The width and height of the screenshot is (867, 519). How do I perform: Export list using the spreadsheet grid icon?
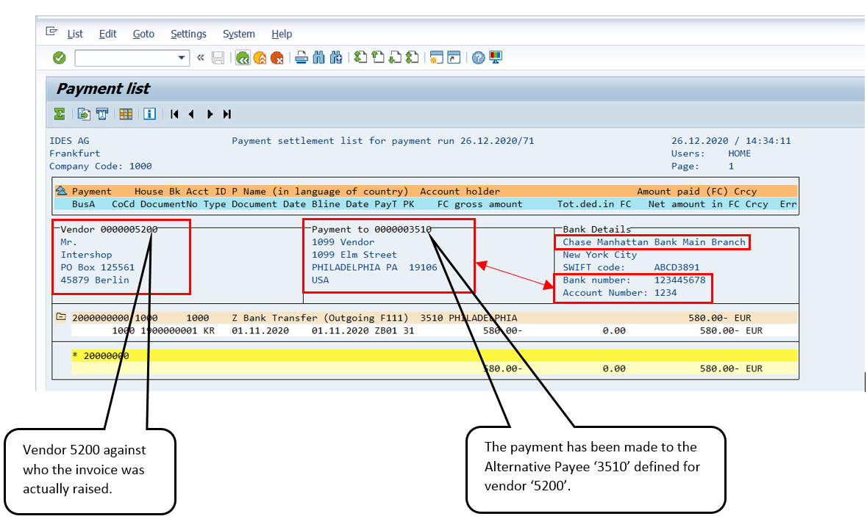[126, 114]
